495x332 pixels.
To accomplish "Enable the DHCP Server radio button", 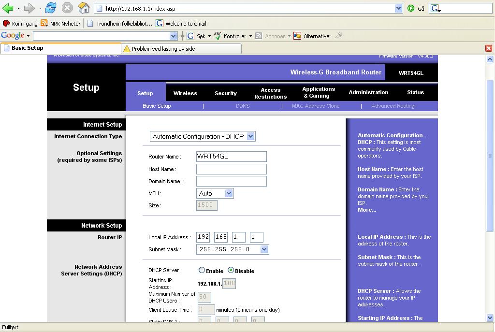I will pos(202,271).
